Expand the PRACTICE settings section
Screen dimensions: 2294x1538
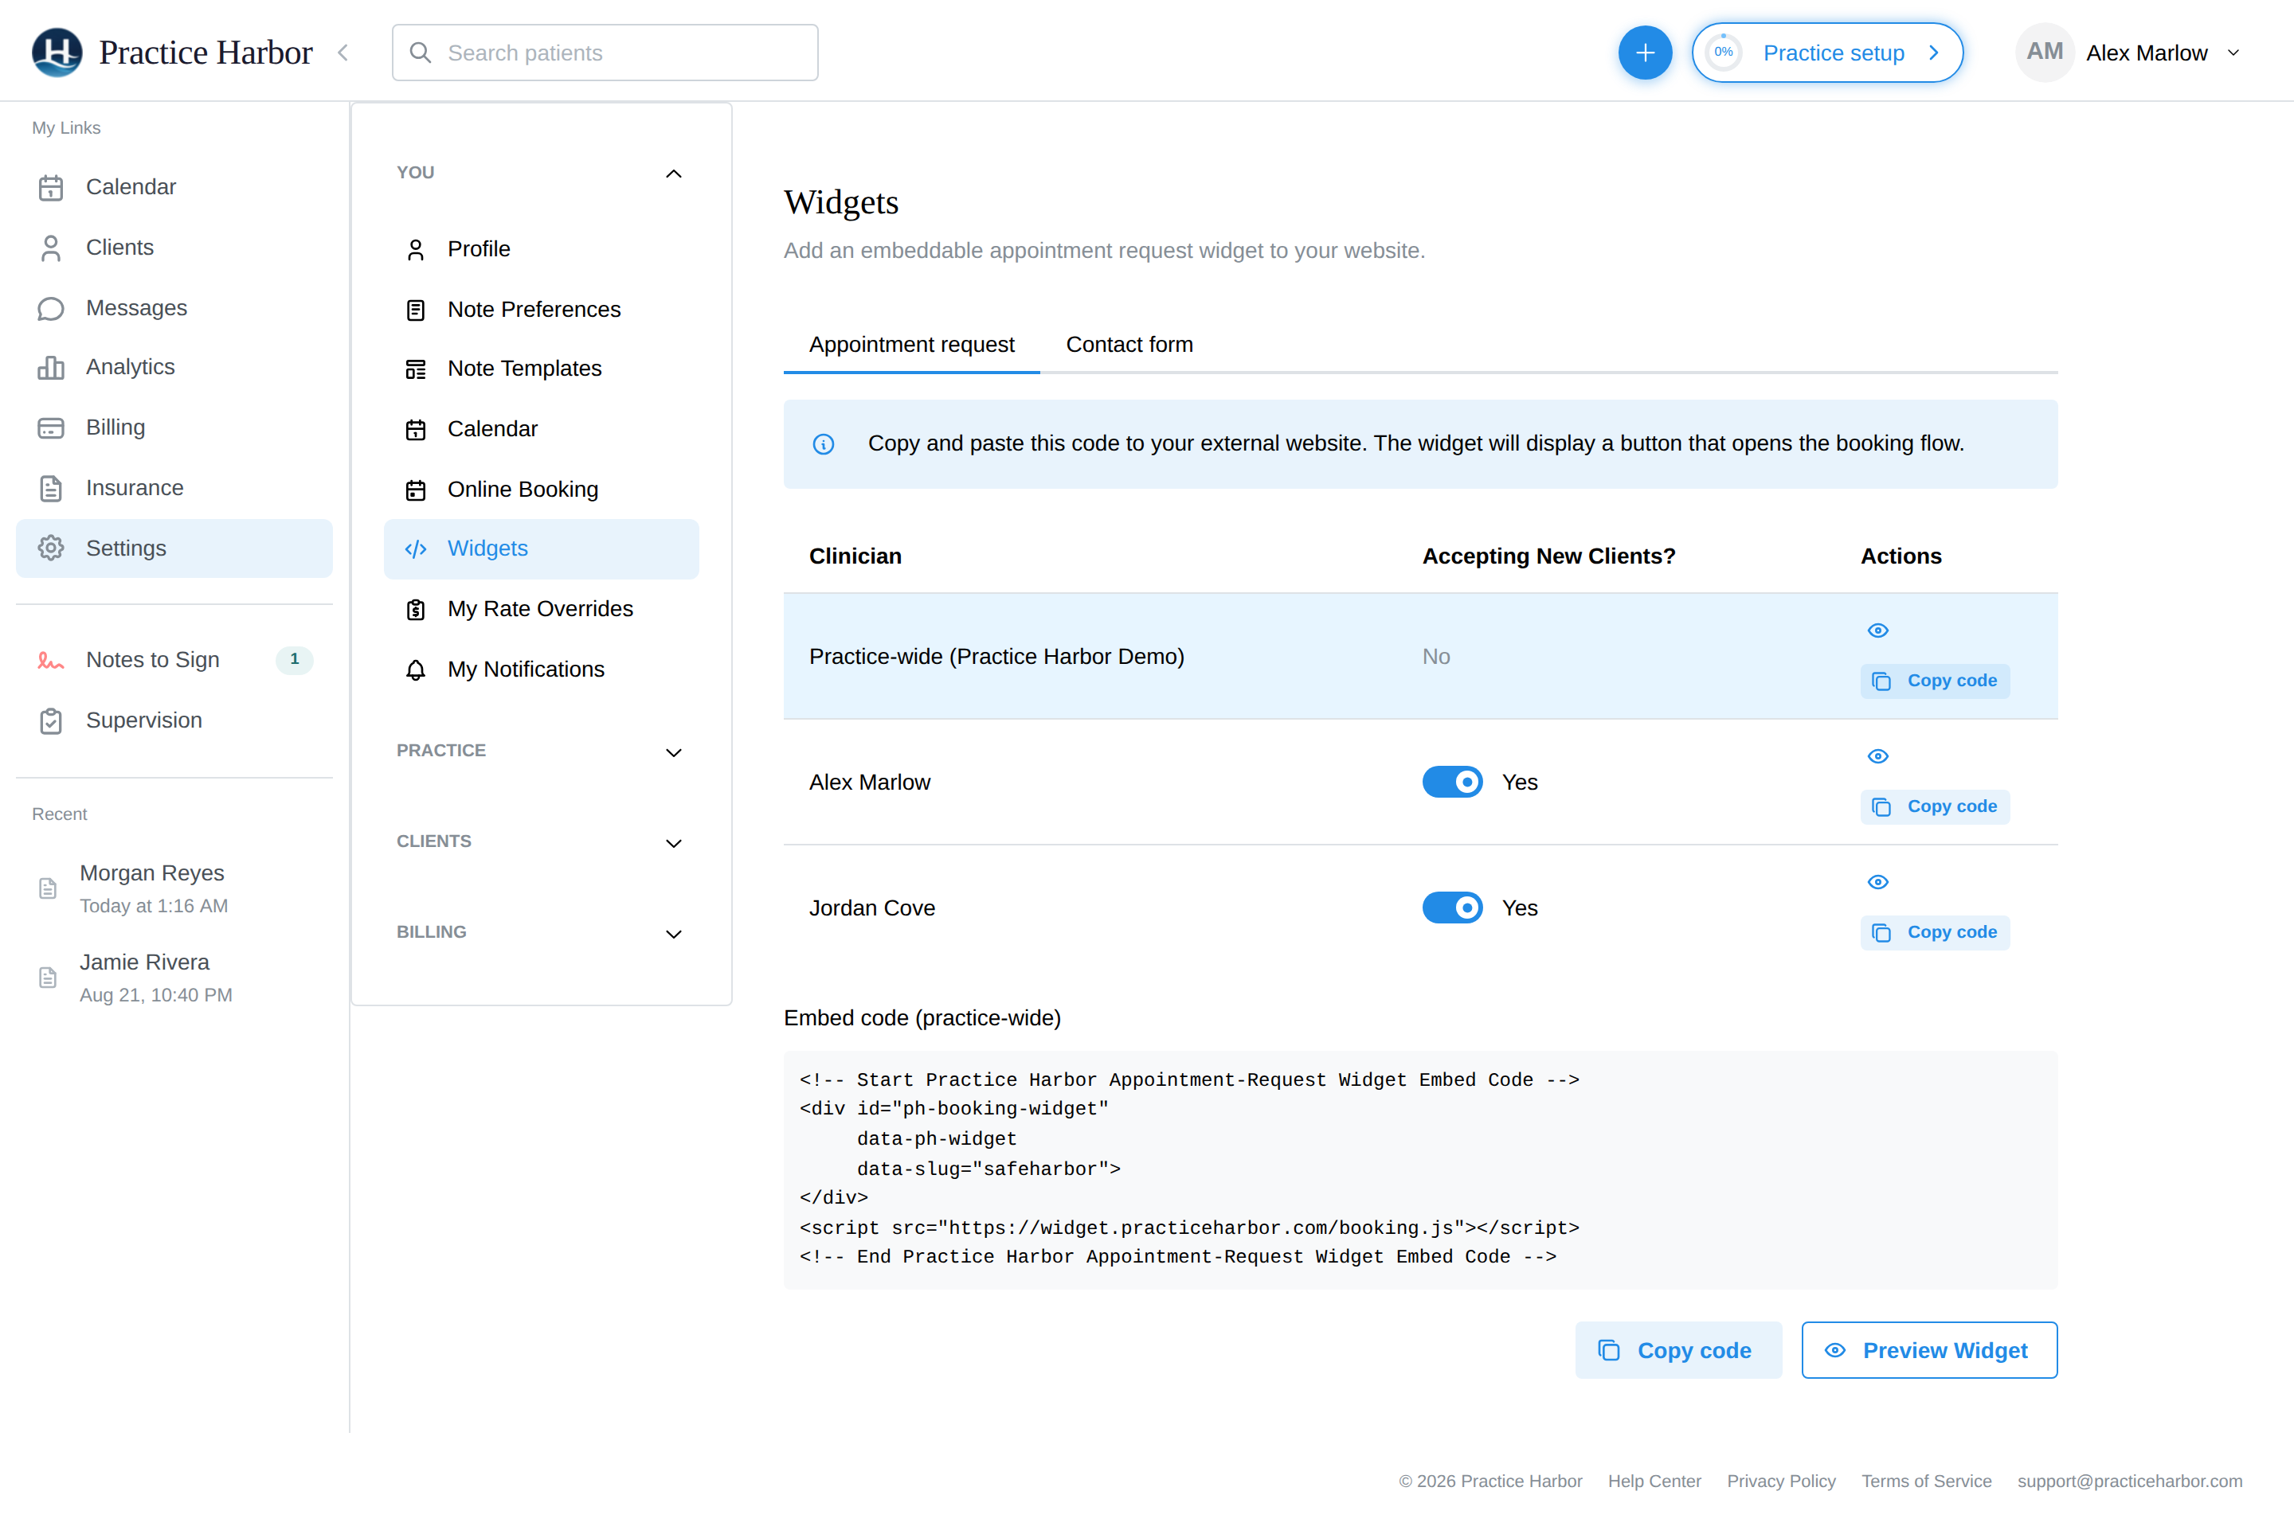pos(673,752)
